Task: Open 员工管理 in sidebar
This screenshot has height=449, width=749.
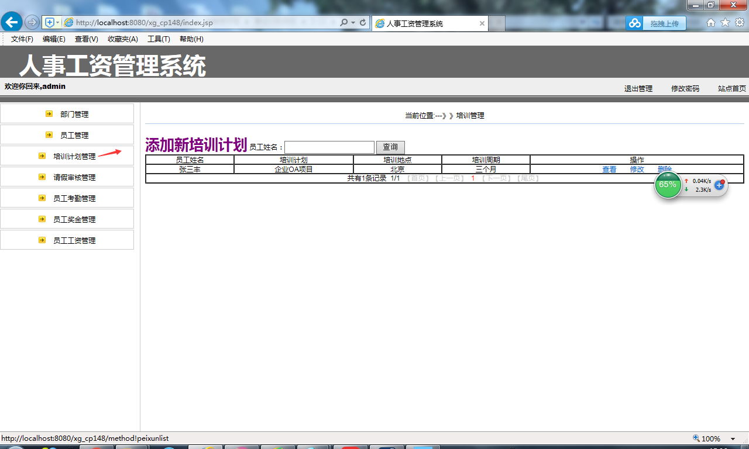Action: (74, 136)
